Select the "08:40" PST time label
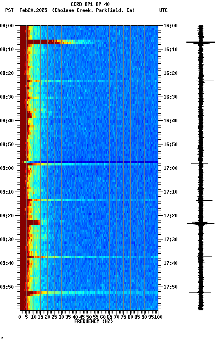This screenshot has height=342, width=218. click(x=7, y=121)
